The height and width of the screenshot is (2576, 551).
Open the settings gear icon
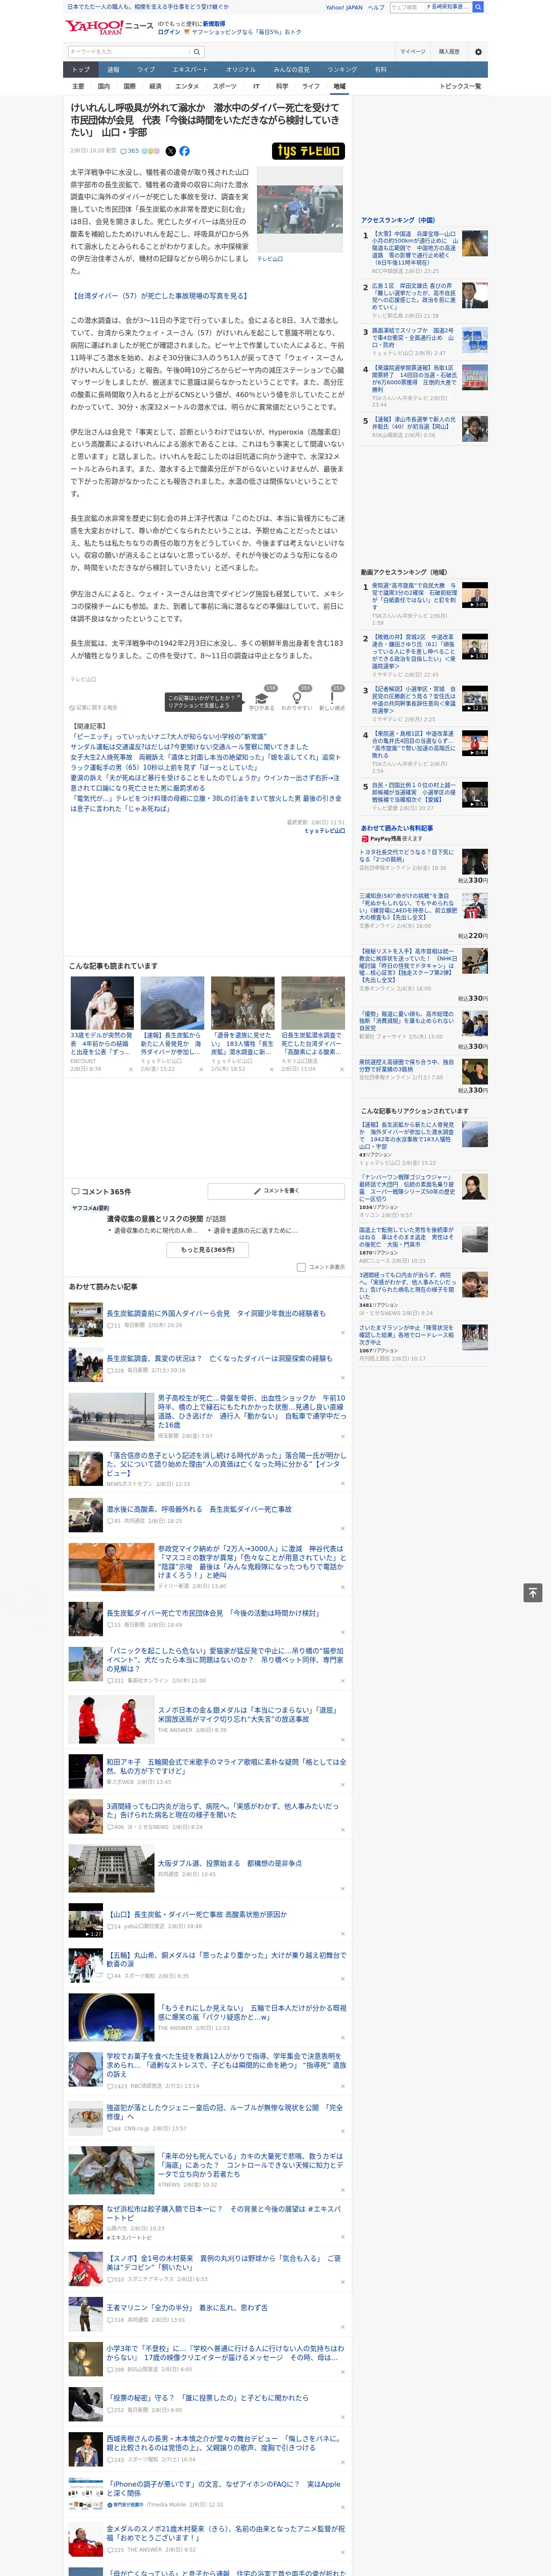pos(478,52)
